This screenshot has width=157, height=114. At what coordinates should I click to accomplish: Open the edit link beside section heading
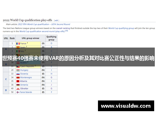tap(57, 20)
